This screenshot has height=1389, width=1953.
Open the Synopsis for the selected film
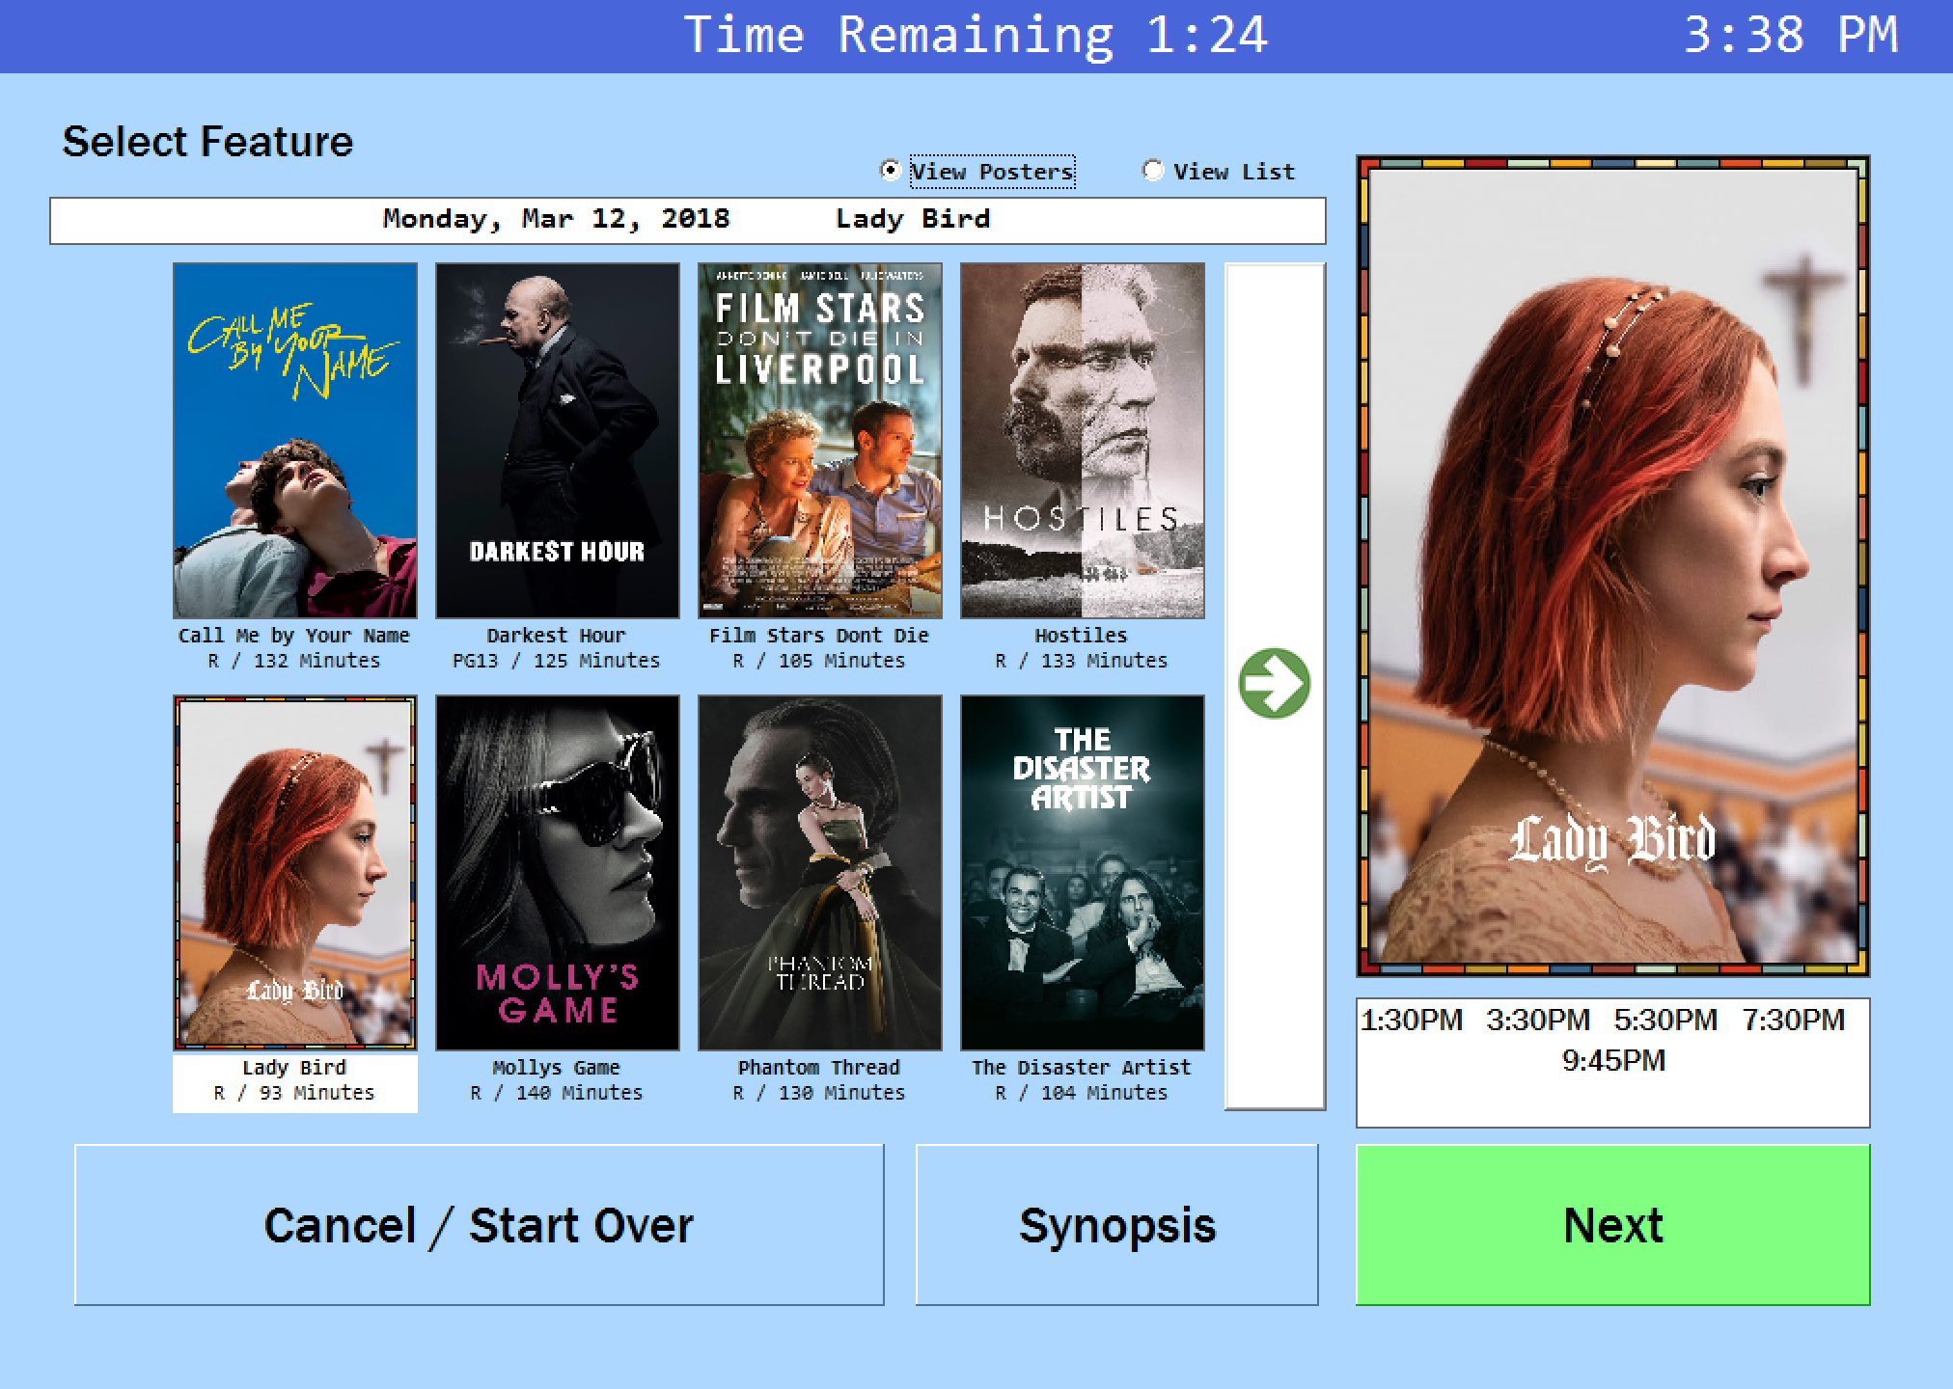pyautogui.click(x=1116, y=1225)
